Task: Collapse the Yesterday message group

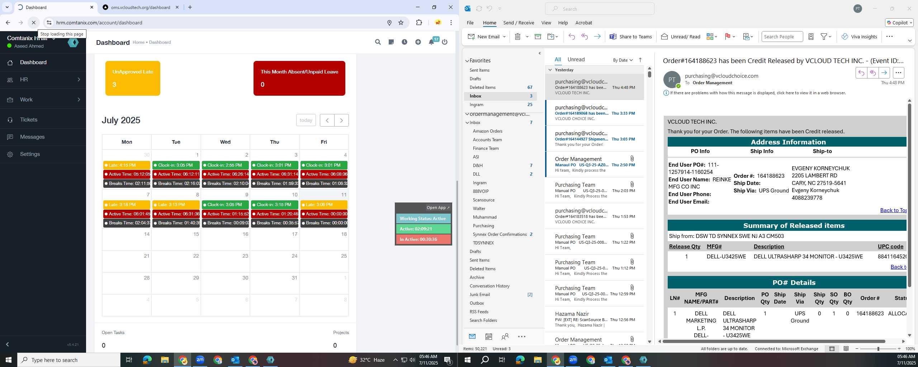Action: pos(550,70)
